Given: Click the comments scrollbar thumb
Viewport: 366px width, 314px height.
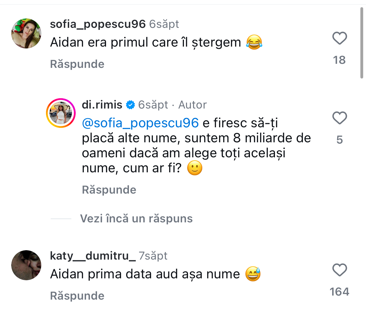Looking at the screenshot, I should click(x=362, y=44).
